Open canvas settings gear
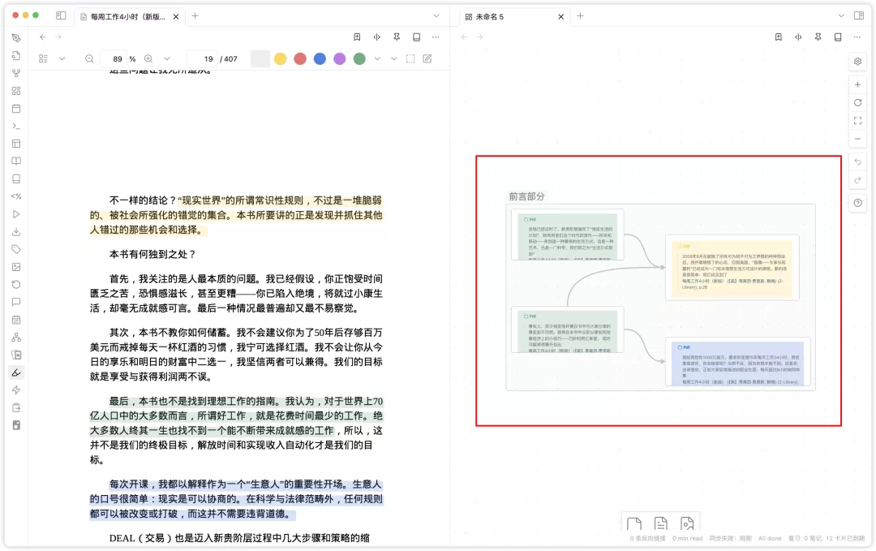 [x=857, y=62]
